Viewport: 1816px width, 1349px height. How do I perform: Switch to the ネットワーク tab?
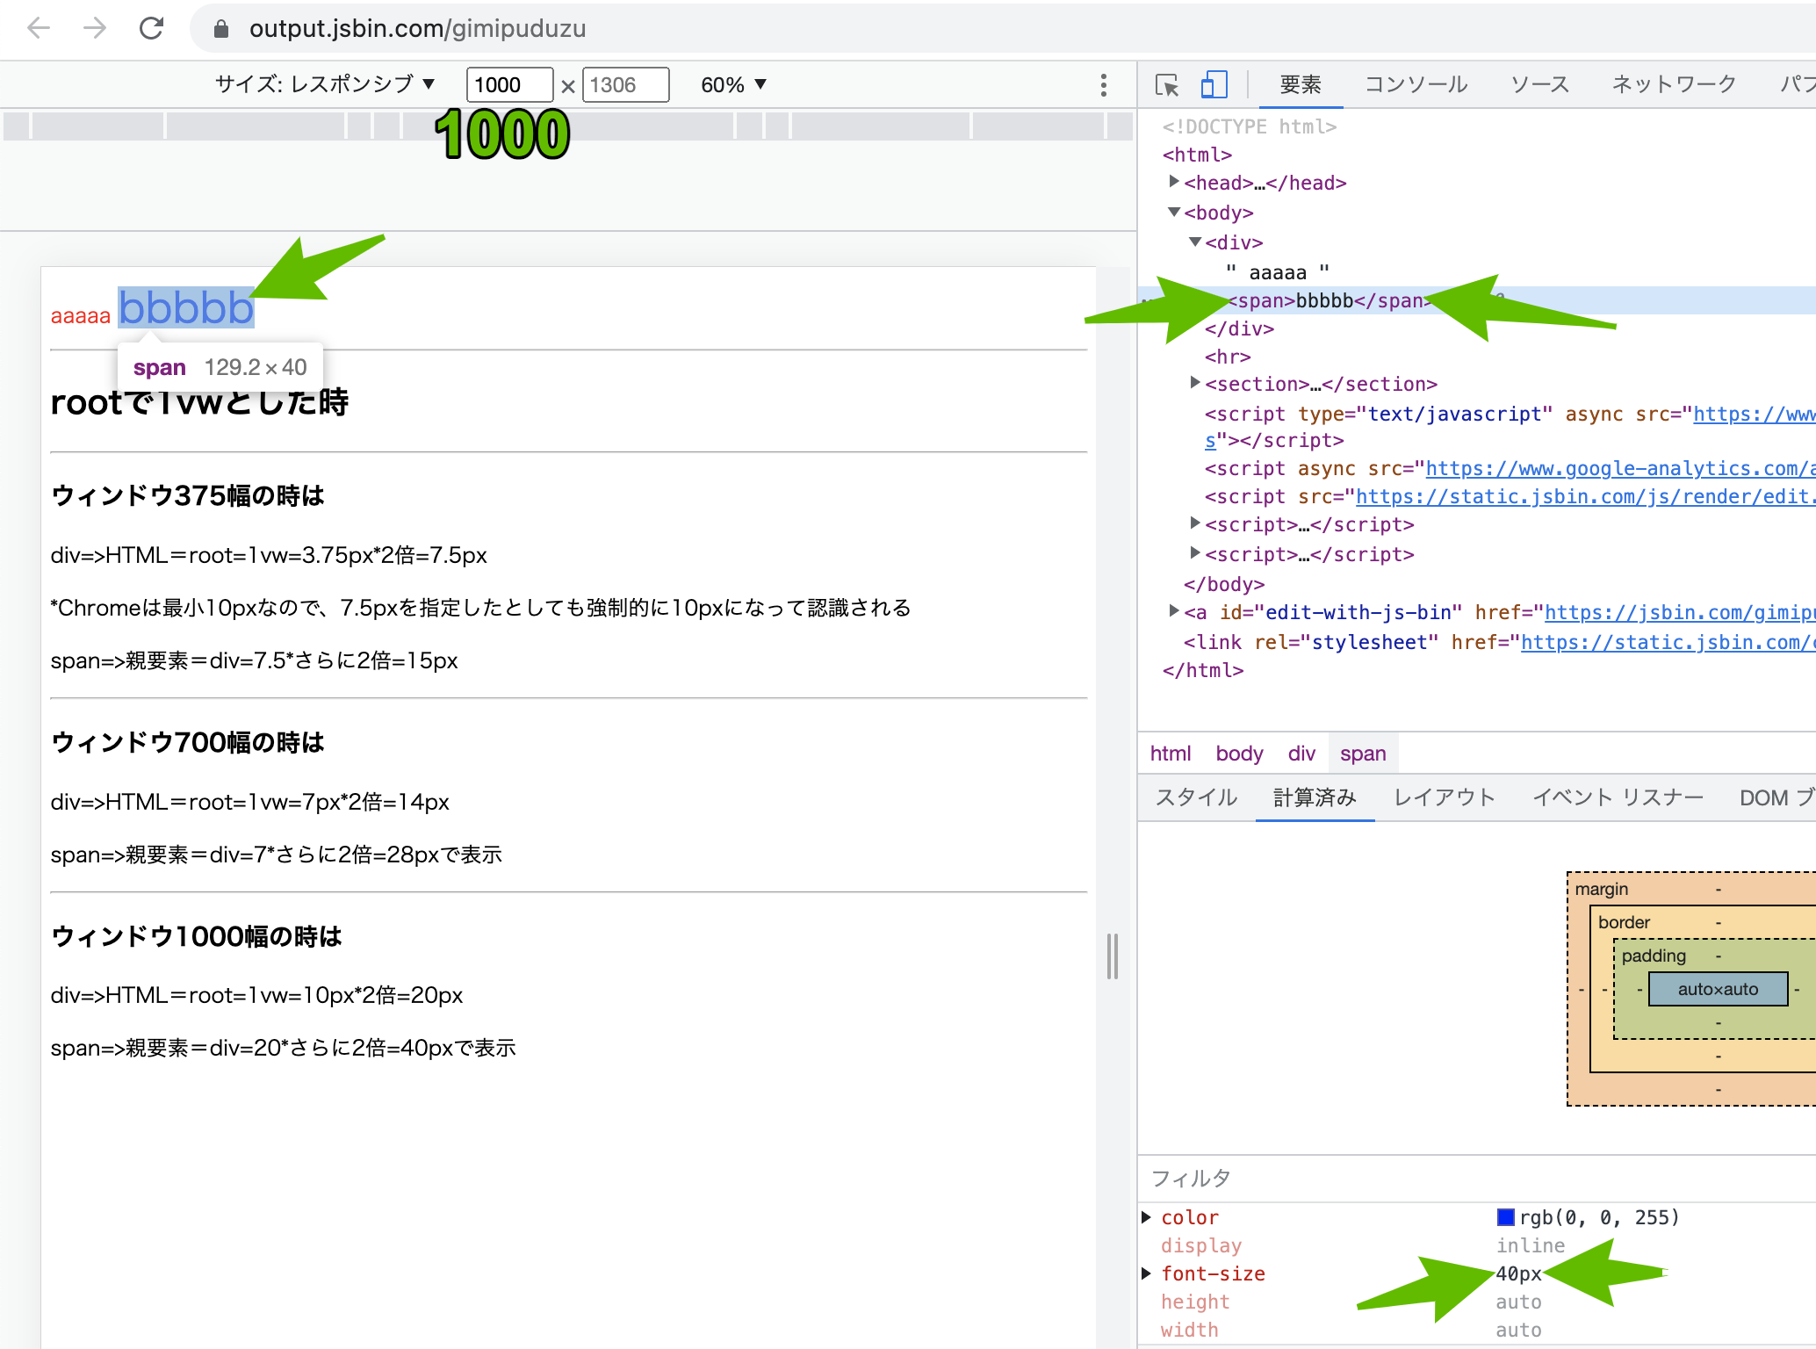pyautogui.click(x=1674, y=84)
